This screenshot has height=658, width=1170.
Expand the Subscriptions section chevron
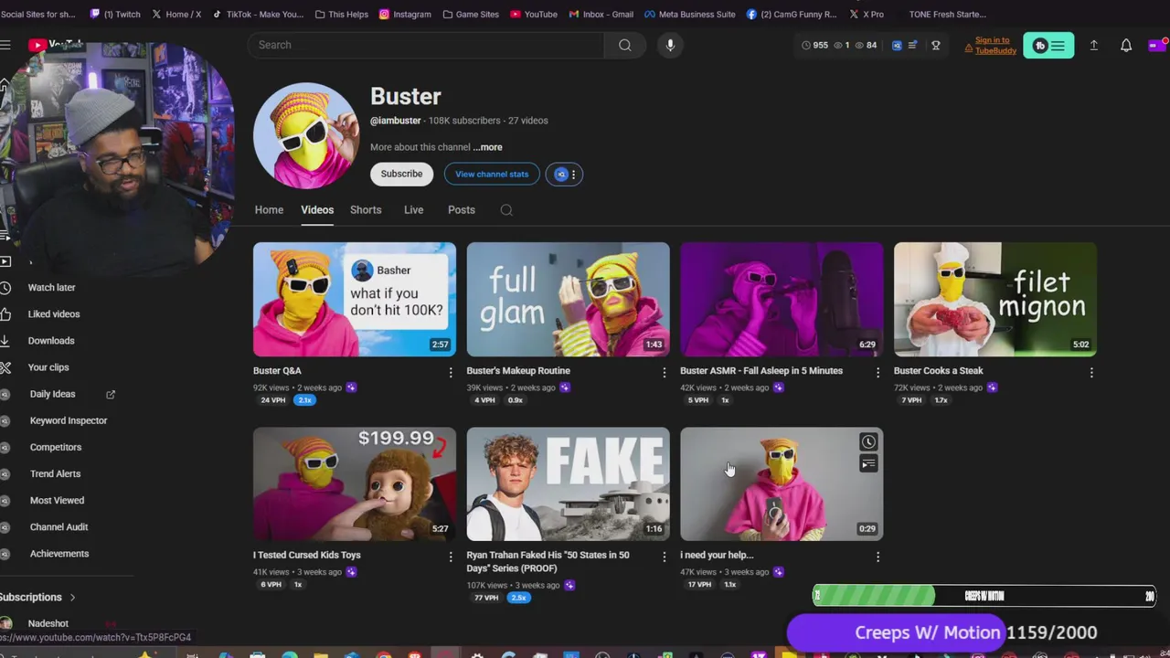pos(72,598)
